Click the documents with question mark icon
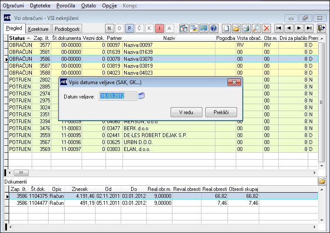The height and width of the screenshot is (233, 330). tap(184, 28)
